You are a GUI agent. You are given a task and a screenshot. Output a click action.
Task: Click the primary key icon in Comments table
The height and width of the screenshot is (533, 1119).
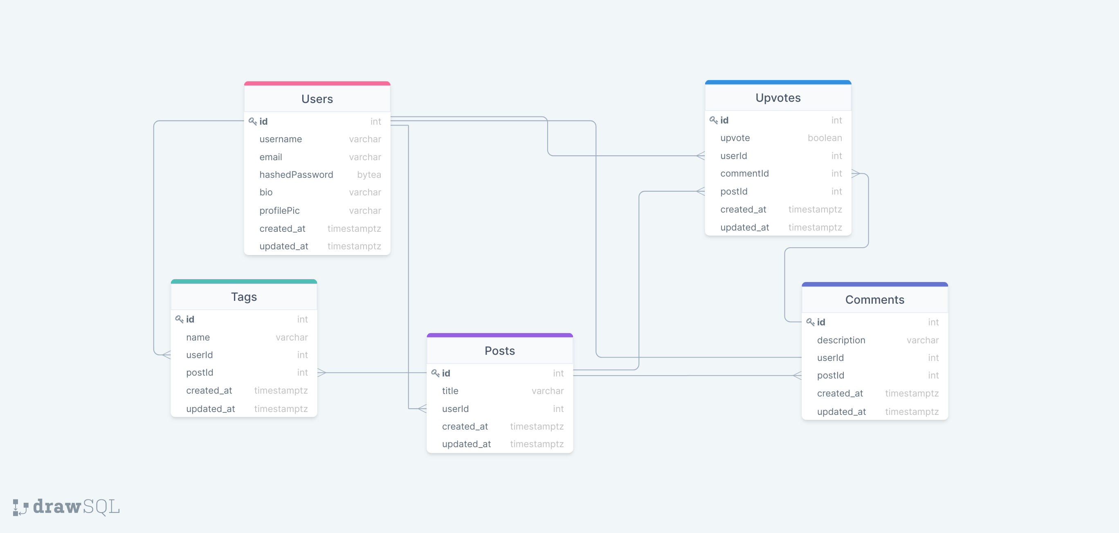tap(810, 322)
